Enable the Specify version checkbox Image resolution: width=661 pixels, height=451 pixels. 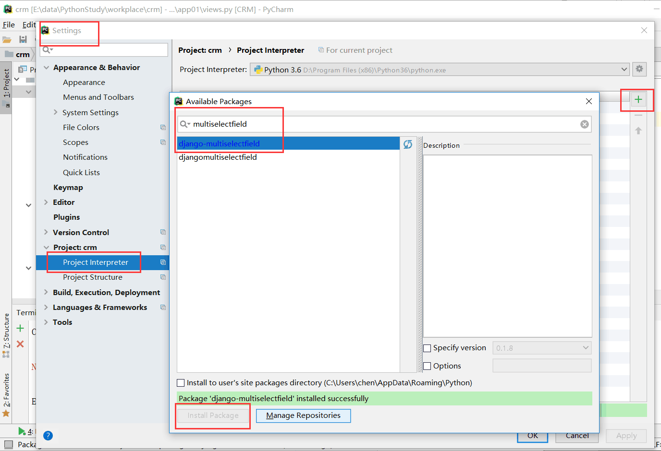[427, 348]
